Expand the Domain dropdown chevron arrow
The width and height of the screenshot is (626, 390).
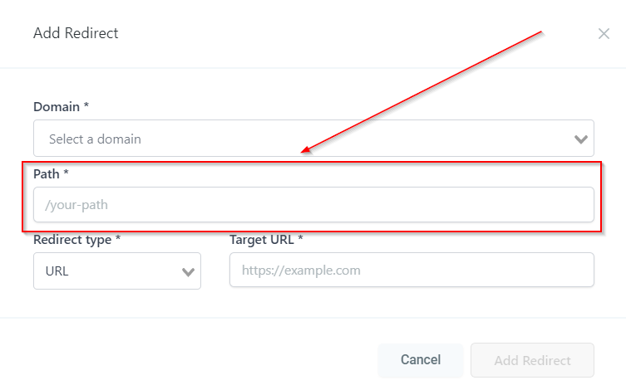click(581, 139)
